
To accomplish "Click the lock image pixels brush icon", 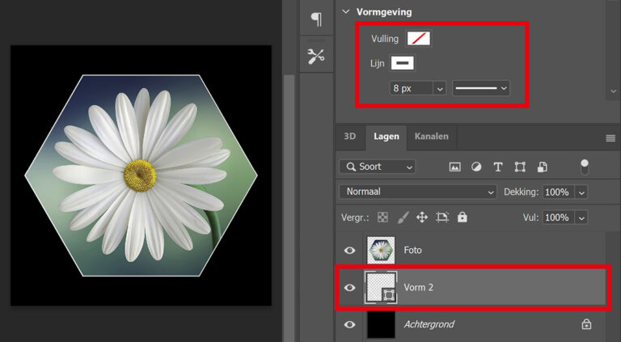I will [403, 217].
